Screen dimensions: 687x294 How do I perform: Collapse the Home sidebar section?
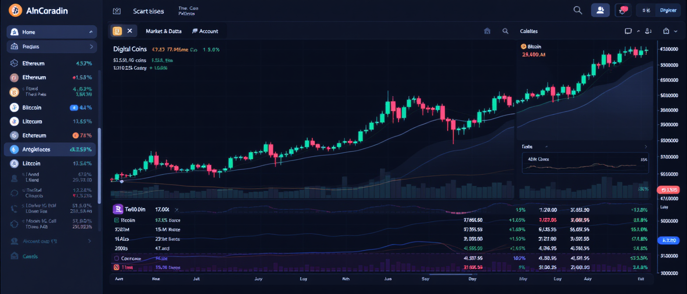point(91,32)
